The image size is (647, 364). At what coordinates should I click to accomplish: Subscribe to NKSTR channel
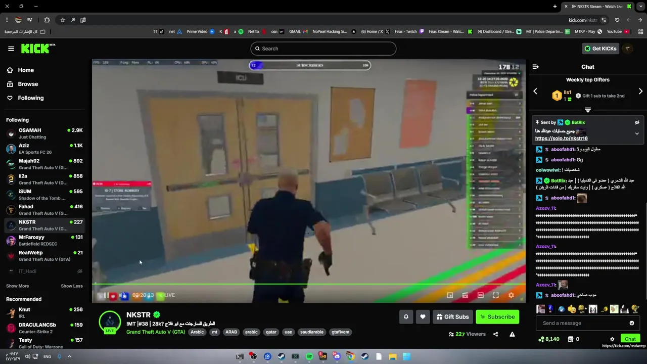tap(497, 317)
